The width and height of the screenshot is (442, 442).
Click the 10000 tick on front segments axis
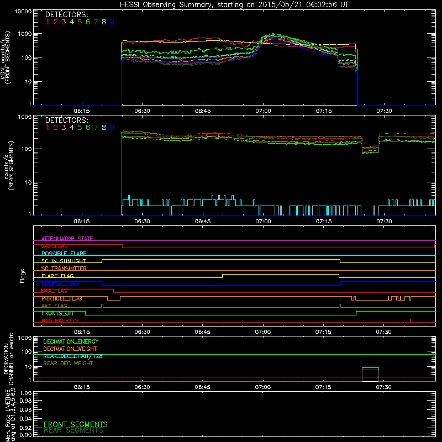[x=23, y=12]
